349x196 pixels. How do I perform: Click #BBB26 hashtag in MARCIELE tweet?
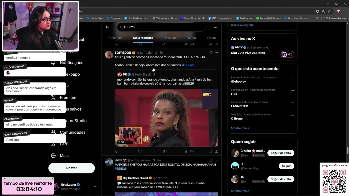pos(121,169)
